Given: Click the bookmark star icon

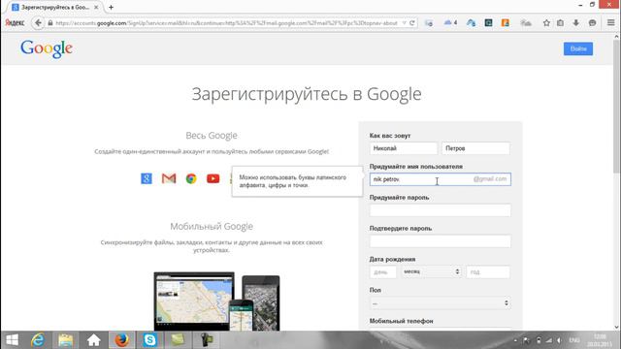Looking at the screenshot, I should pyautogui.click(x=546, y=23).
